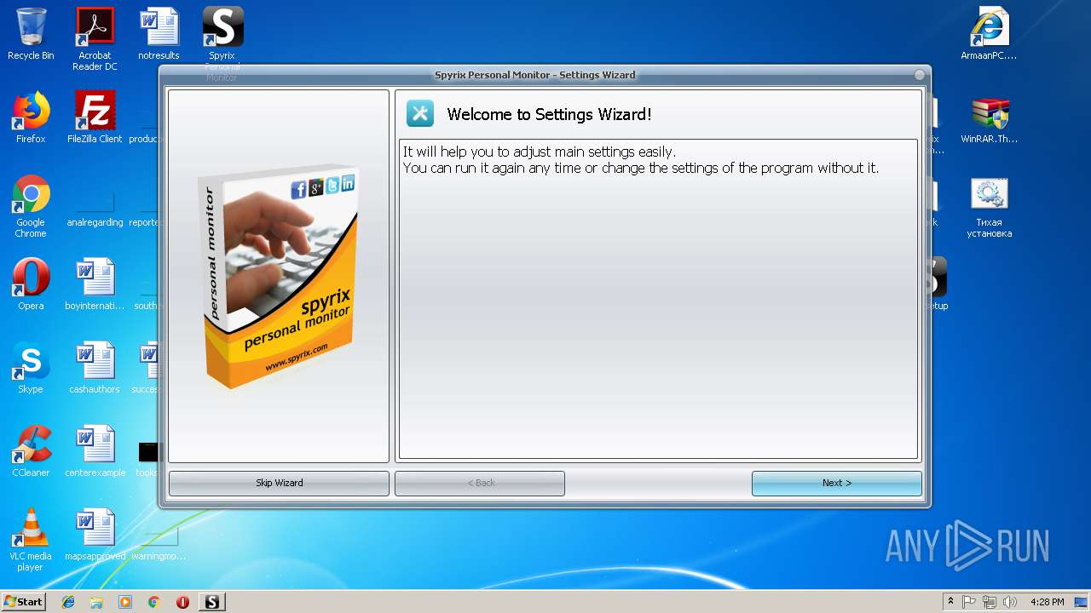The width and height of the screenshot is (1091, 613).
Task: Click the Spyrix taskbar button
Action: pos(212,602)
